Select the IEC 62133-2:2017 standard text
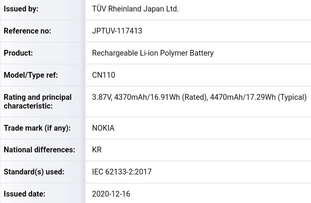The width and height of the screenshot is (311, 203). pos(122,172)
